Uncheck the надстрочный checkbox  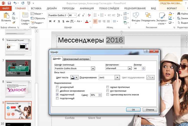pyautogui.click(x=57, y=95)
